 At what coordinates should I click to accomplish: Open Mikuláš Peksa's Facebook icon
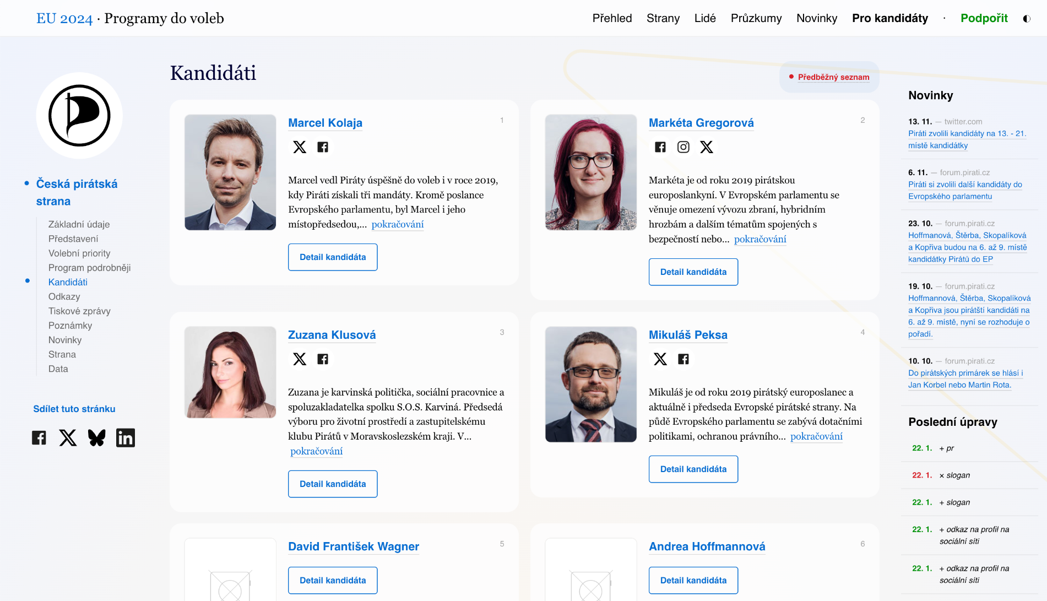pos(683,359)
